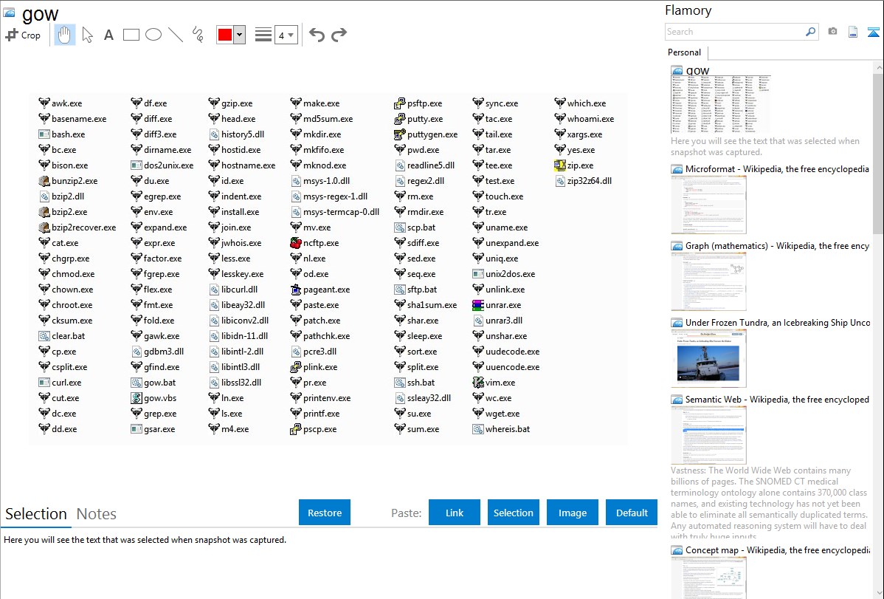The image size is (884, 599).
Task: Click the gow.vbs script icon
Action: [137, 398]
